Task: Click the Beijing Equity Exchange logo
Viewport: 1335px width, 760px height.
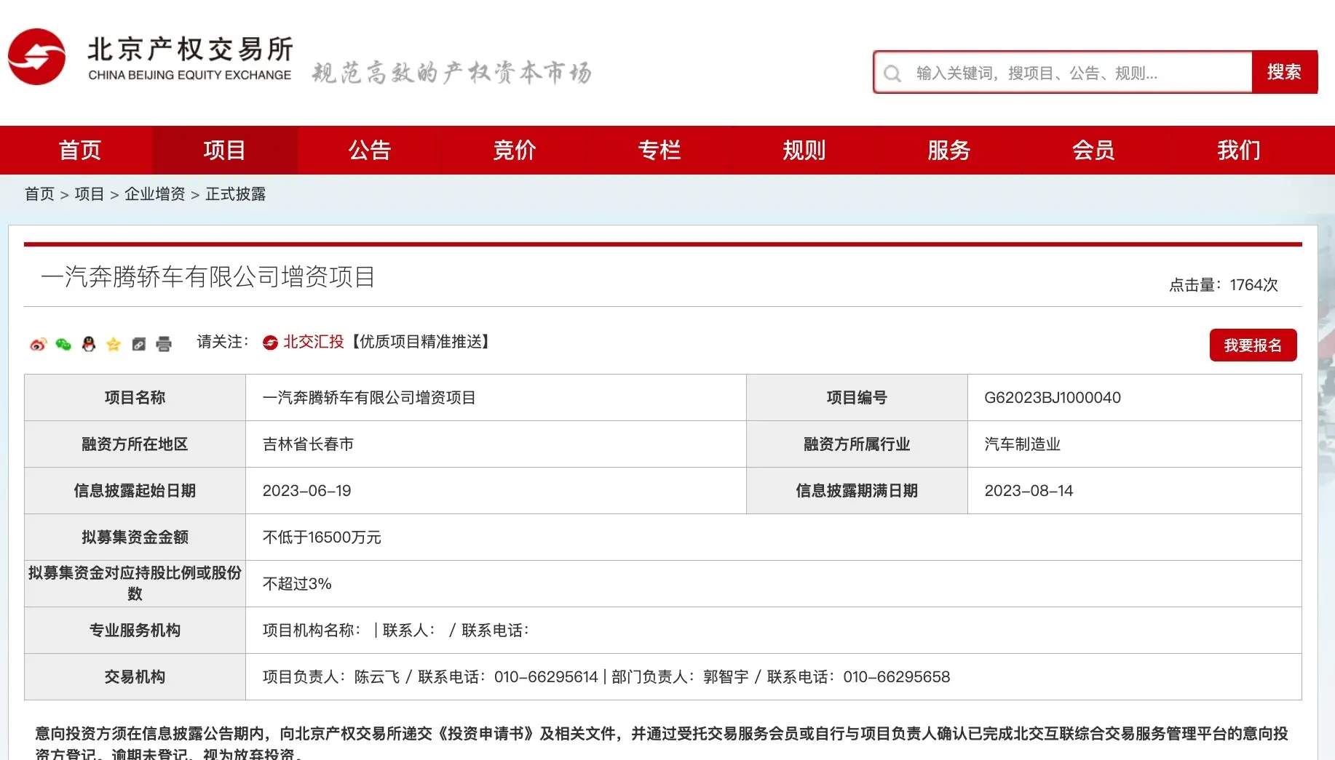Action: coord(150,57)
